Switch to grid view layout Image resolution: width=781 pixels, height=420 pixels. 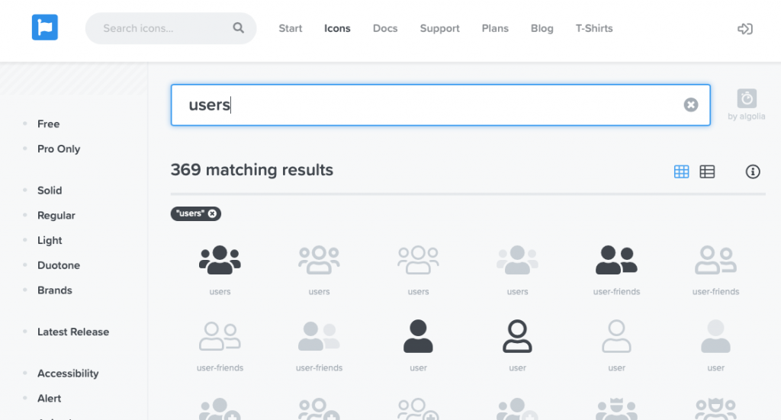click(682, 172)
